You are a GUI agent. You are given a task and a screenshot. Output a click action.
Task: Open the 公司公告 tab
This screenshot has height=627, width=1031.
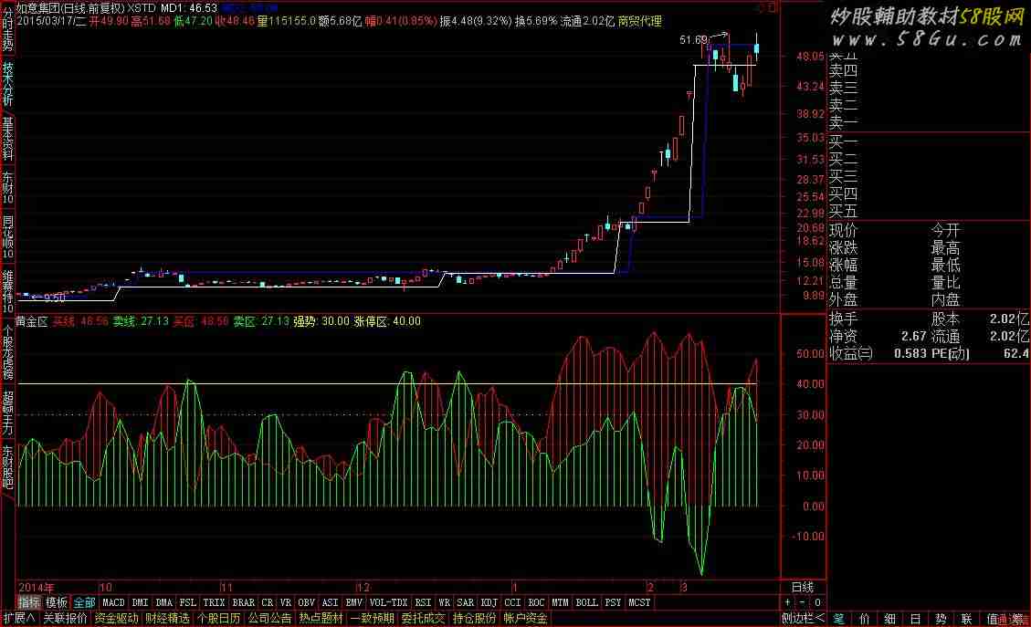point(270,618)
